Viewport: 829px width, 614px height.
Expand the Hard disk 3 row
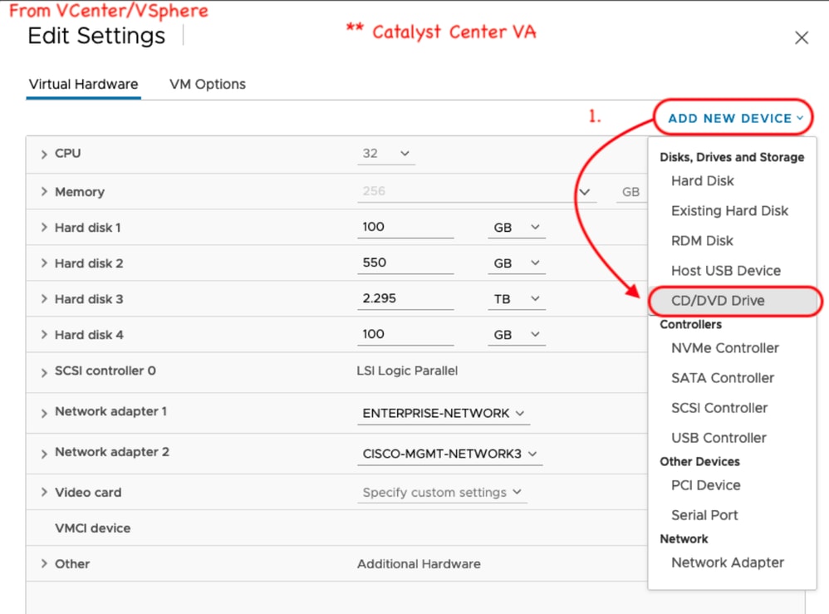click(44, 299)
